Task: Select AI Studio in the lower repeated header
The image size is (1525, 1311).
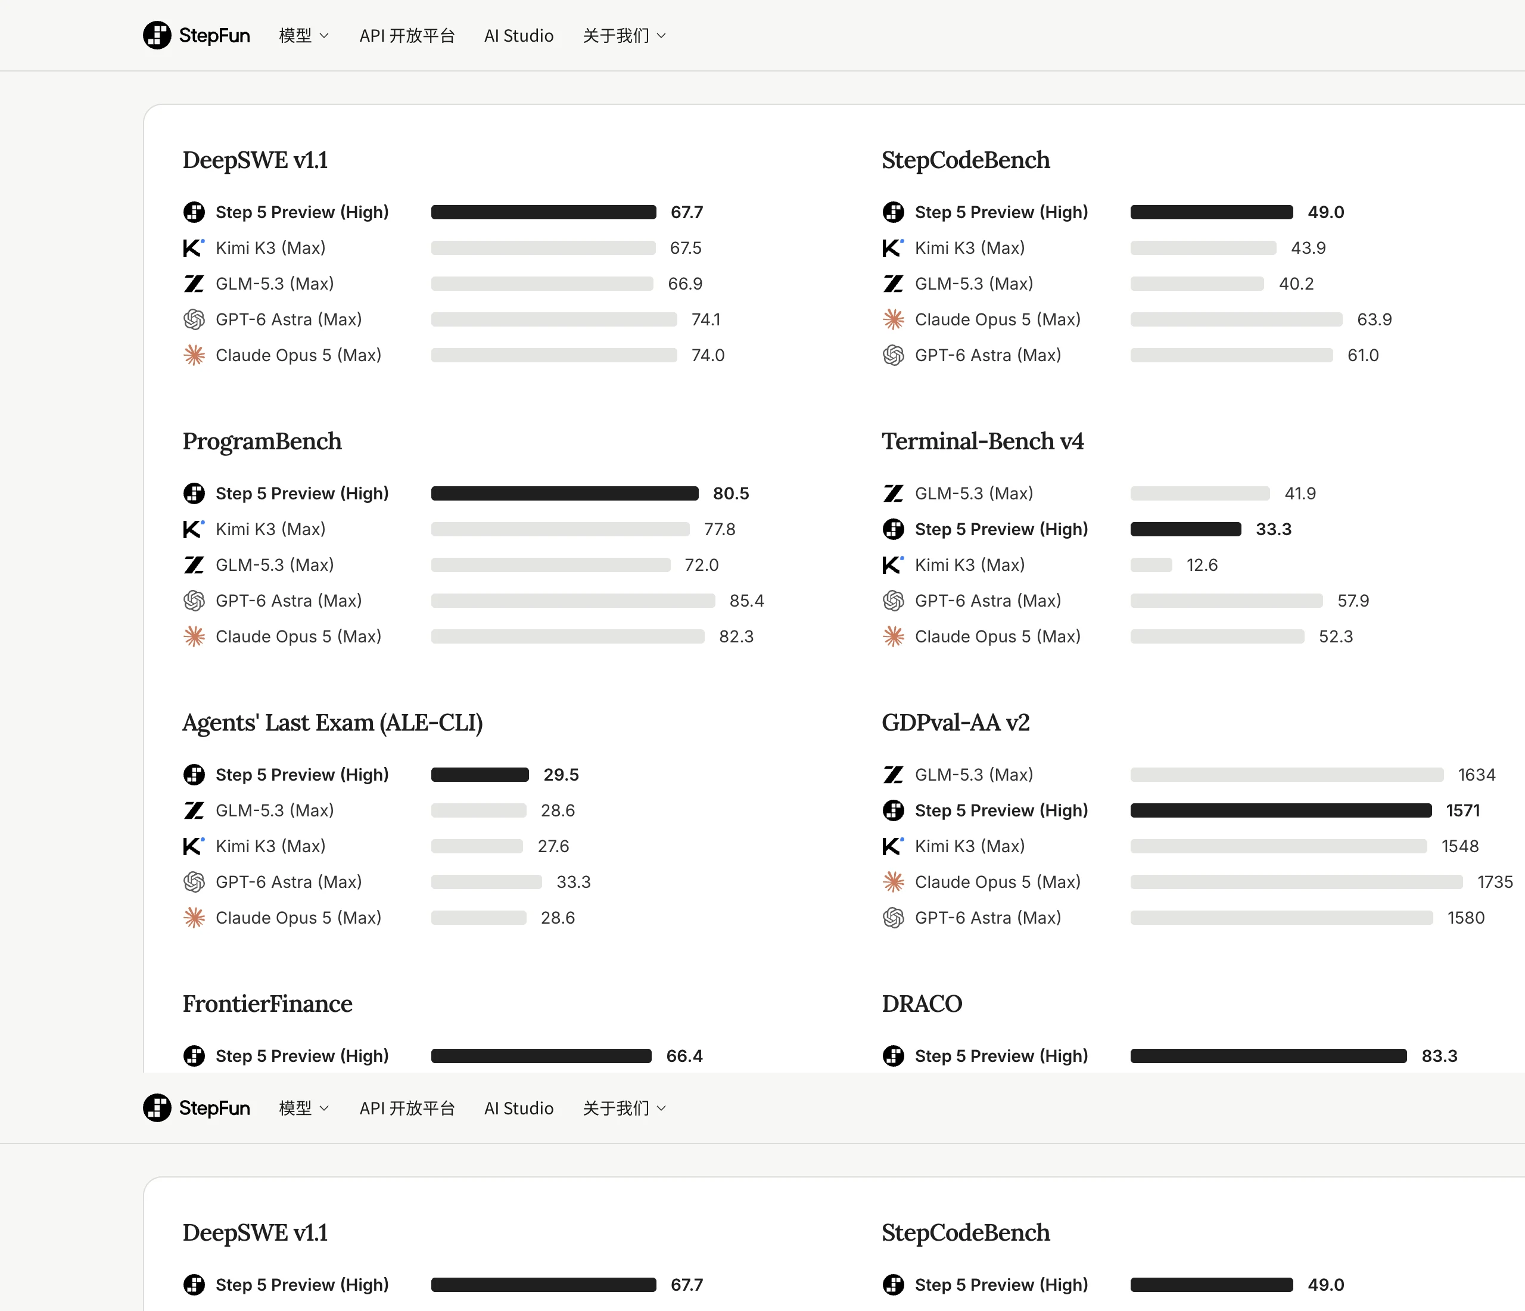Action: pos(519,1108)
